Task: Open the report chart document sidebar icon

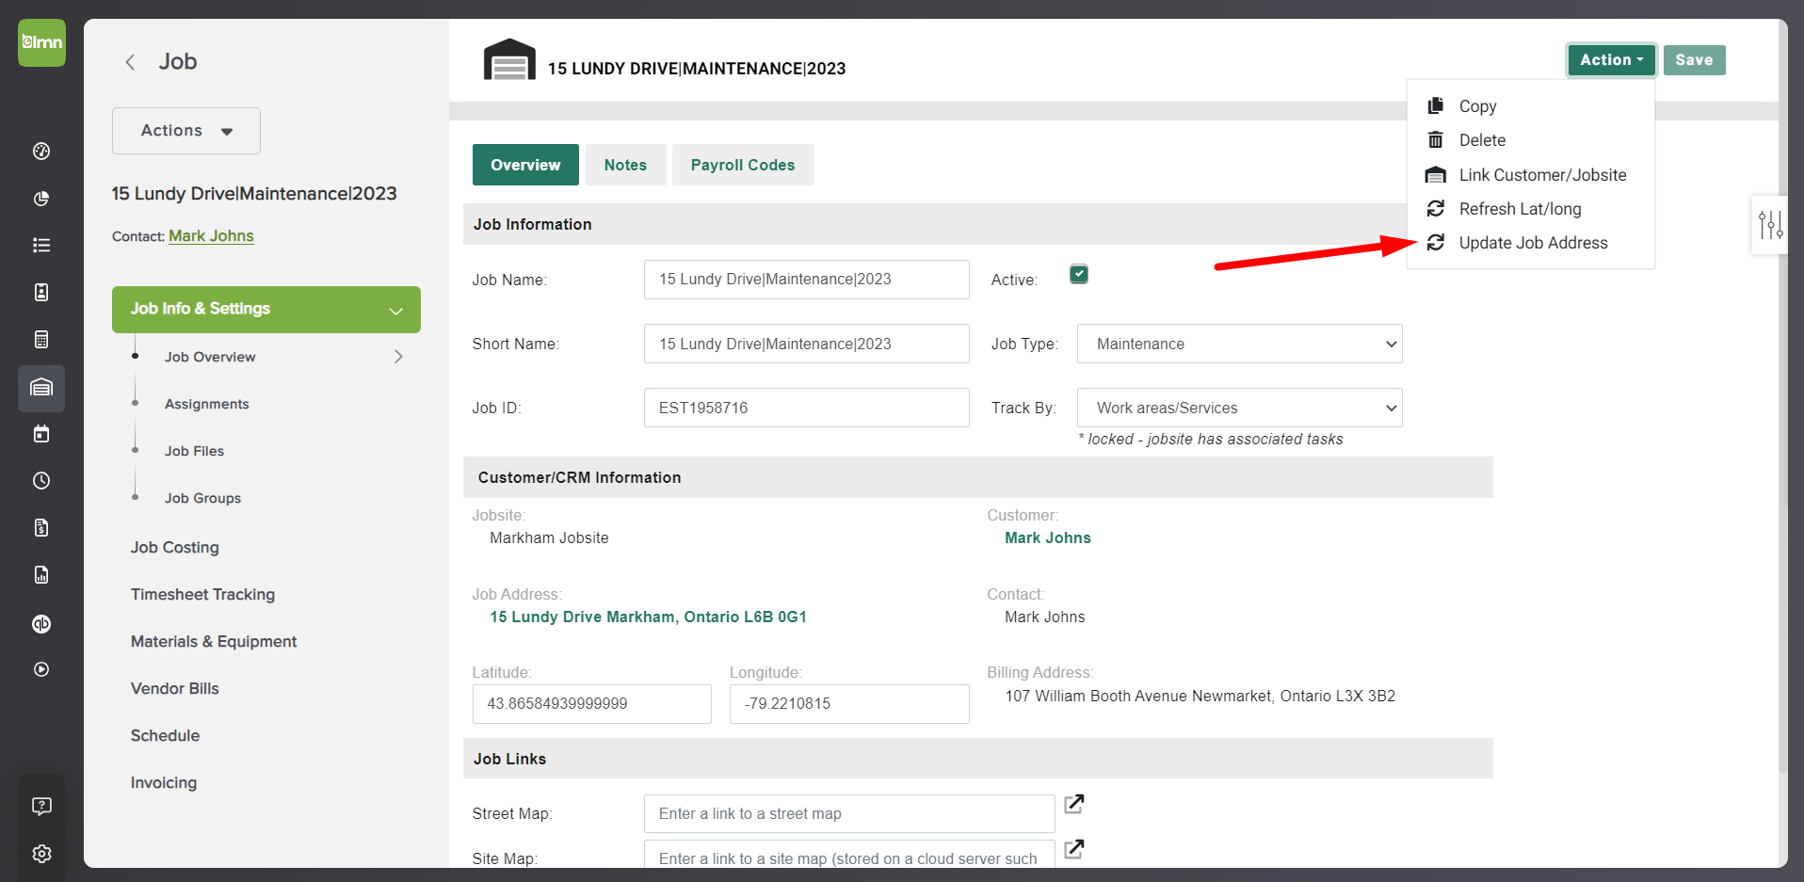Action: (x=41, y=575)
